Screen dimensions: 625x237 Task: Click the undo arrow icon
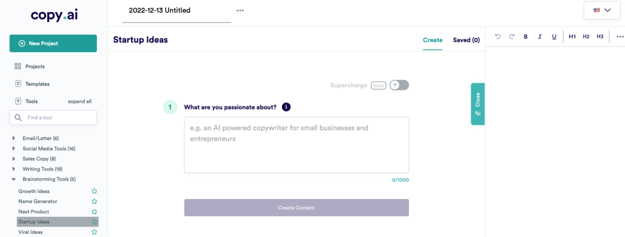tap(498, 36)
